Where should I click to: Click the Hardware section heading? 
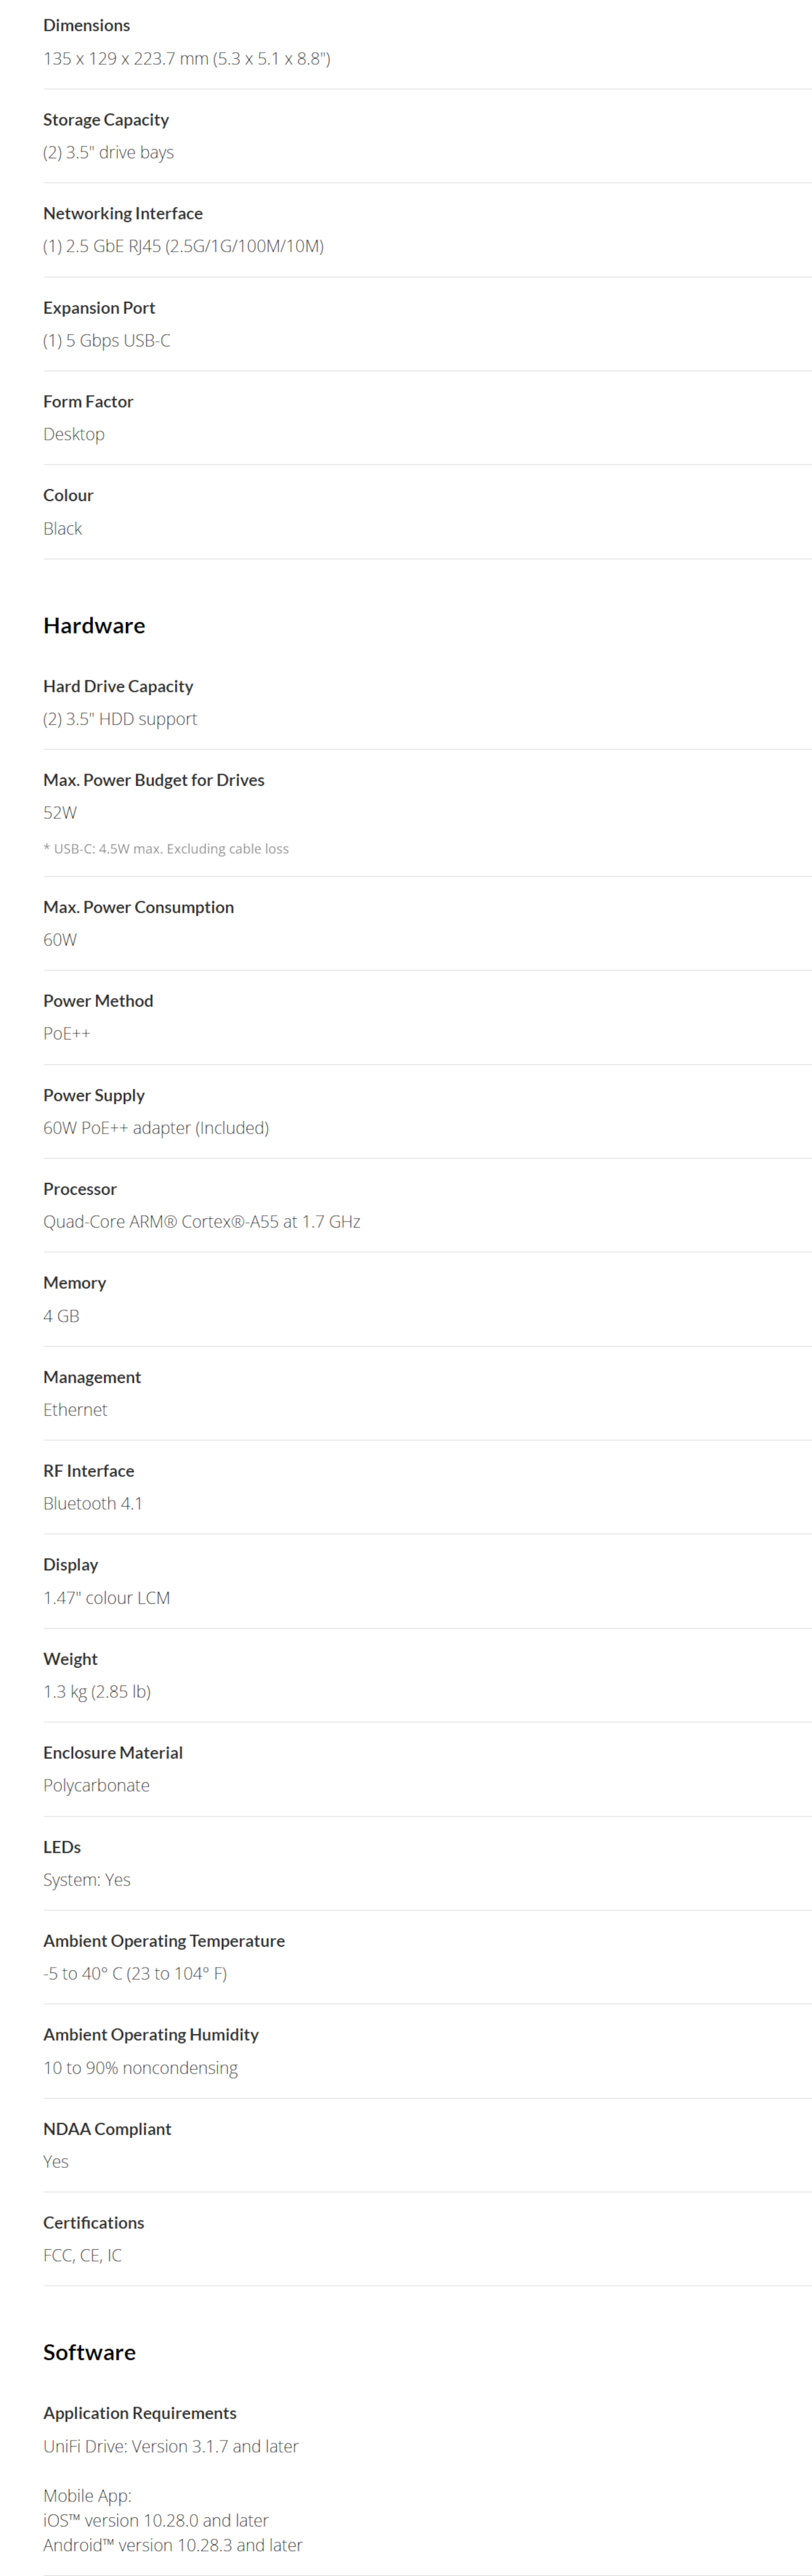pyautogui.click(x=94, y=626)
